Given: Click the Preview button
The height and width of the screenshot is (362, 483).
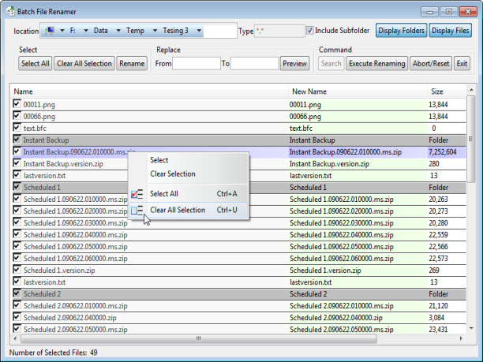Looking at the screenshot, I should click(x=294, y=63).
